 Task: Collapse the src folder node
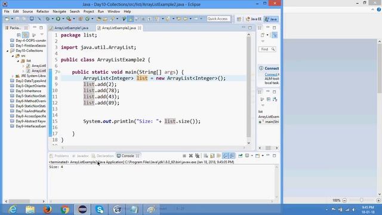(13, 56)
